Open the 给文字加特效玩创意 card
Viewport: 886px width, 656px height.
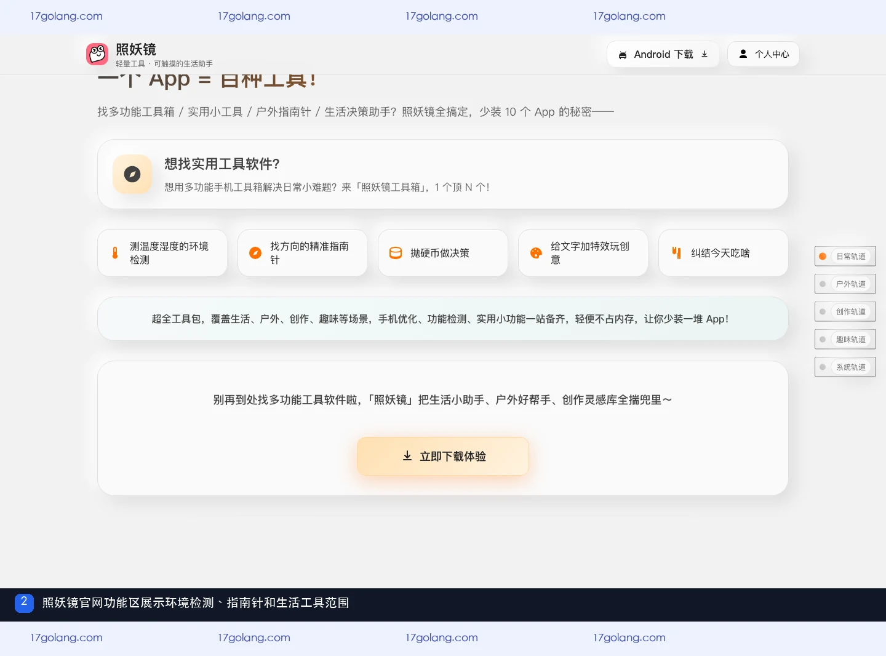tap(583, 253)
